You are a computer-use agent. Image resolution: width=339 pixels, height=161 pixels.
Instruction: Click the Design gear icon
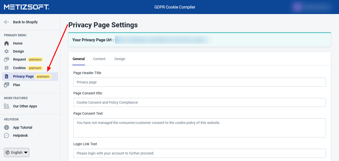[7, 51]
